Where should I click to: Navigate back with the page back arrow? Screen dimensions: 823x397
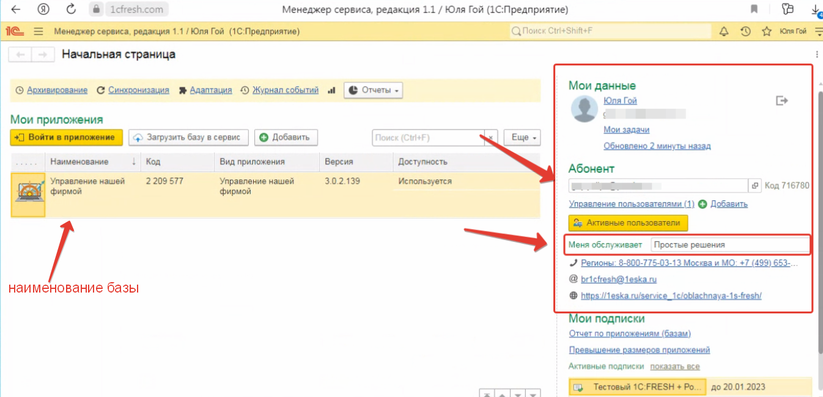tap(20, 54)
